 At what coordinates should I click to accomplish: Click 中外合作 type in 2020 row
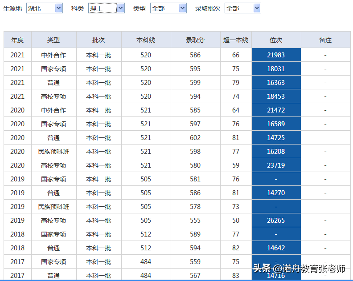pos(53,110)
